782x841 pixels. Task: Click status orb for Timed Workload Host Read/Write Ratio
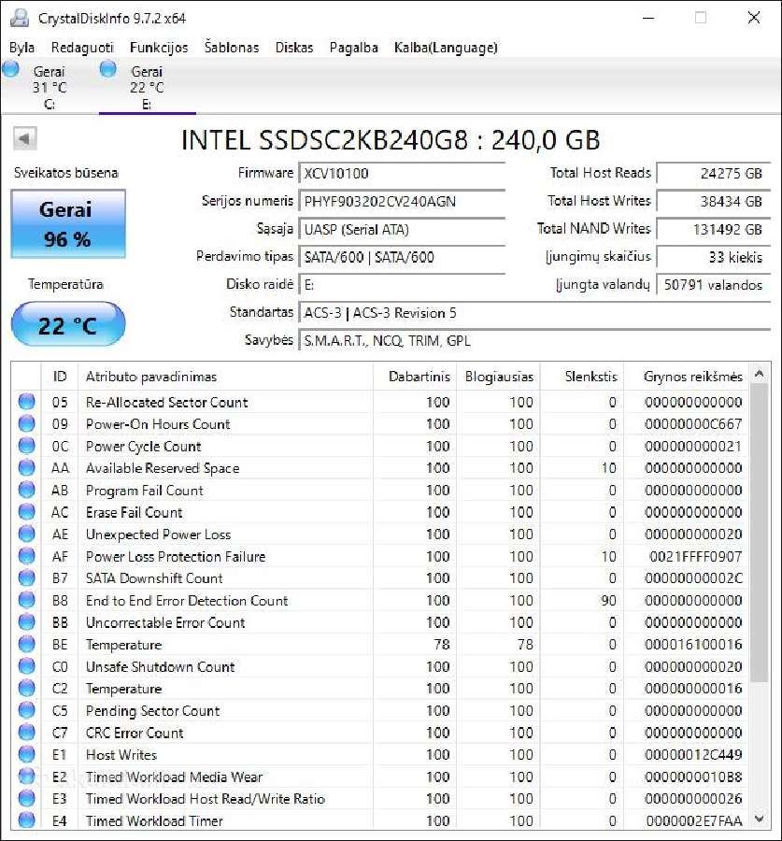tap(26, 798)
